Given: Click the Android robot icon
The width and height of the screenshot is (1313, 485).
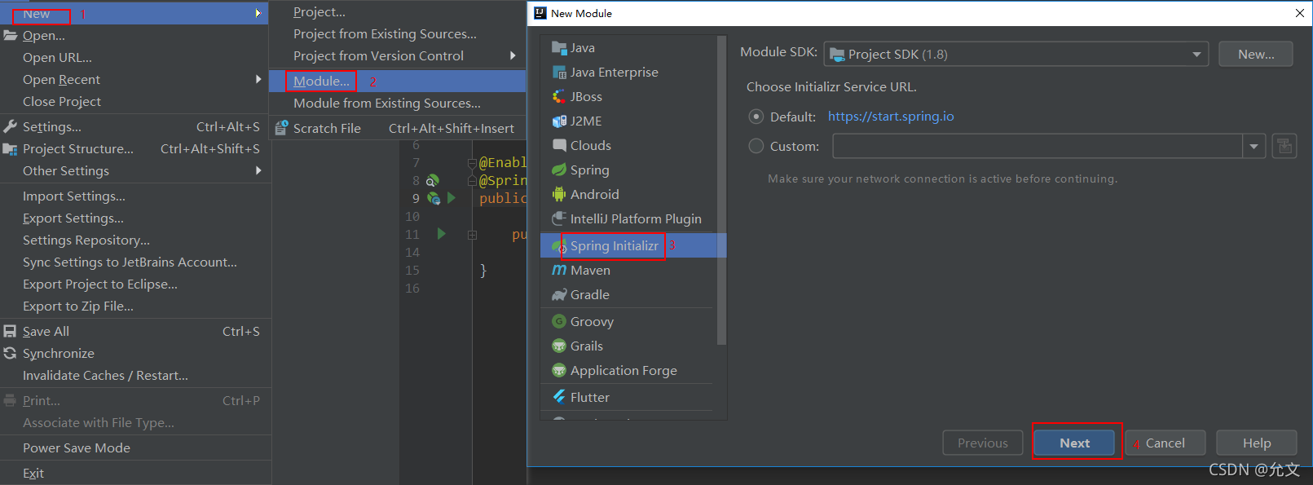Looking at the screenshot, I should [559, 195].
